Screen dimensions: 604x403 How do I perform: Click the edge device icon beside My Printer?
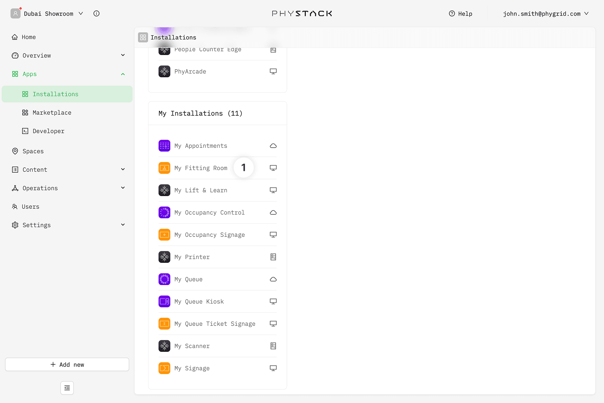click(273, 257)
